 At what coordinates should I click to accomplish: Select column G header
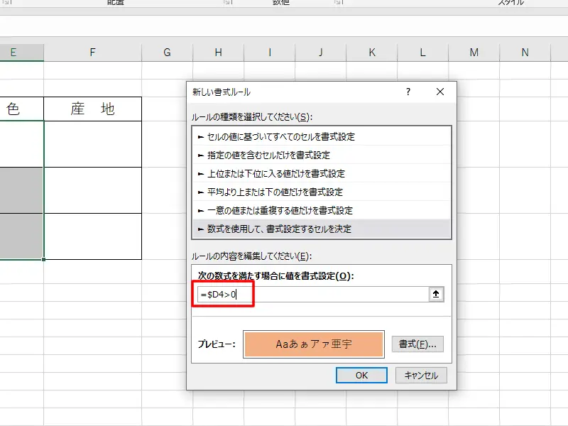pos(167,53)
